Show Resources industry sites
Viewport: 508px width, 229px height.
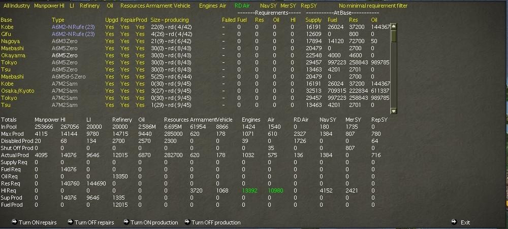pyautogui.click(x=132, y=6)
